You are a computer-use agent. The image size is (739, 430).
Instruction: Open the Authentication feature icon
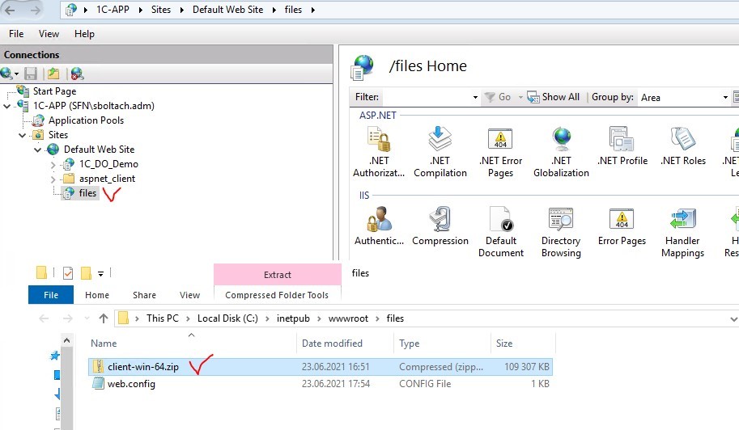point(379,226)
